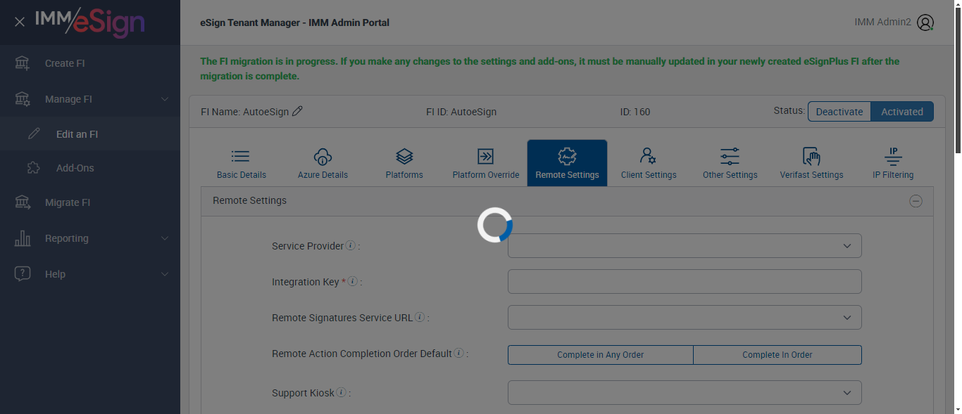Click the Verifast Settings hand icon
This screenshot has height=414, width=962.
811,156
